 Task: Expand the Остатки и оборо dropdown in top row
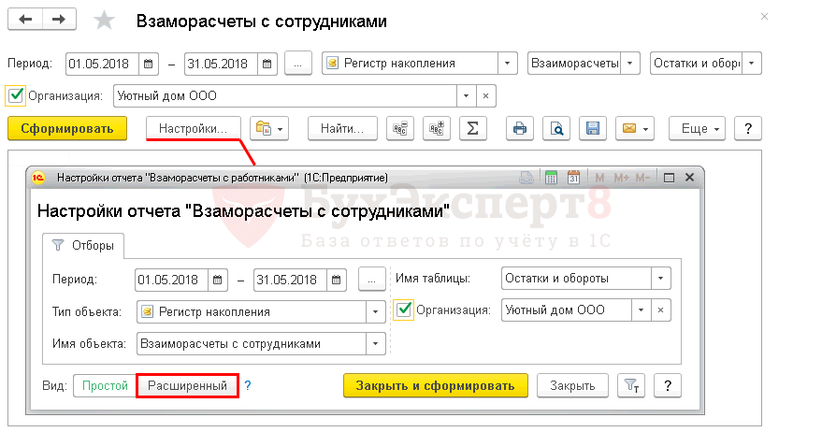[751, 64]
